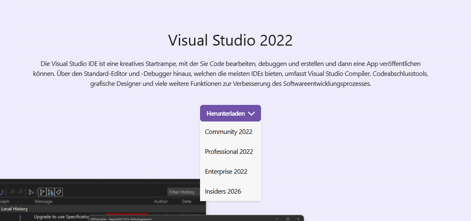471x221 pixels.
Task: Open the 'Upgrade to use Specification' commit
Action: point(61,217)
